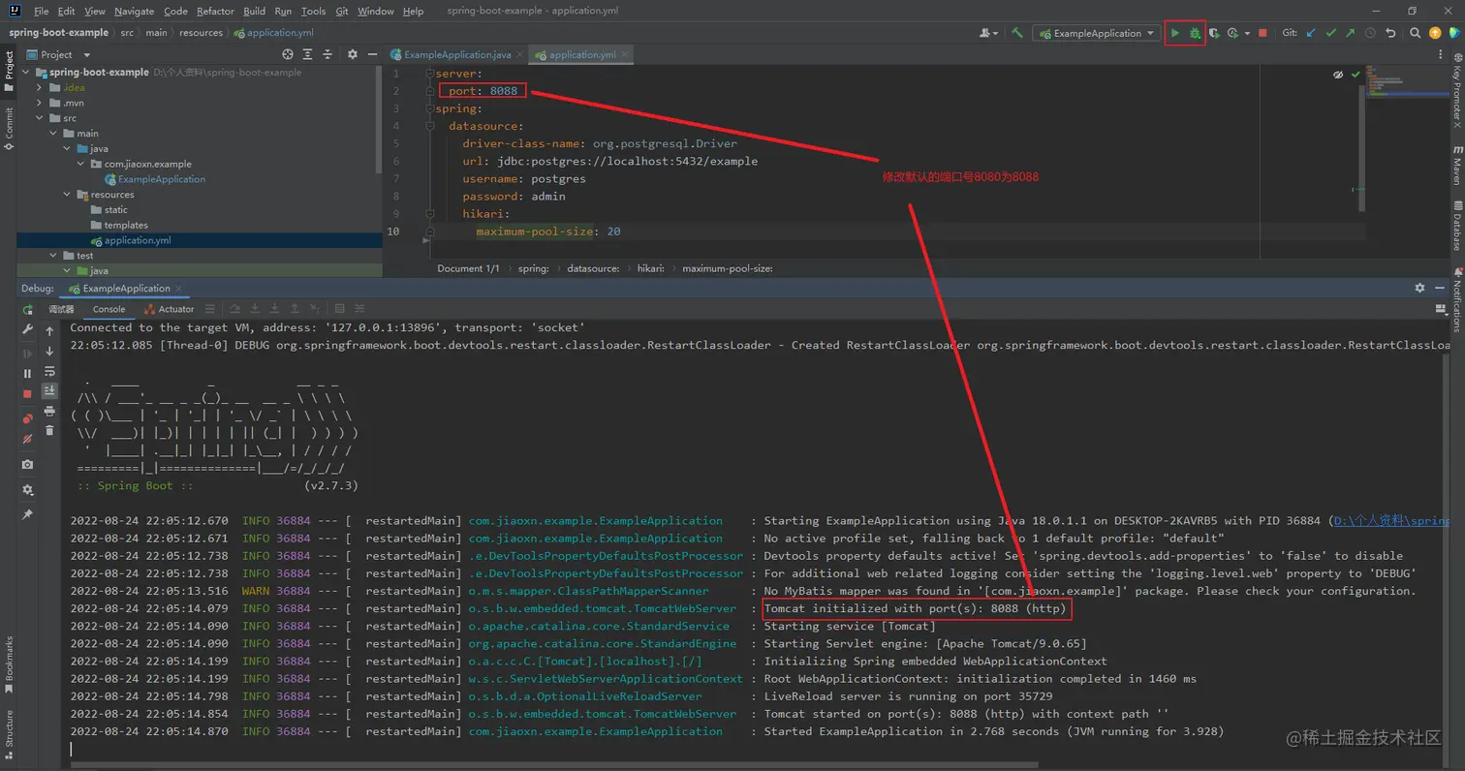
Task: Take thread dump with the camera icon
Action: click(27, 465)
